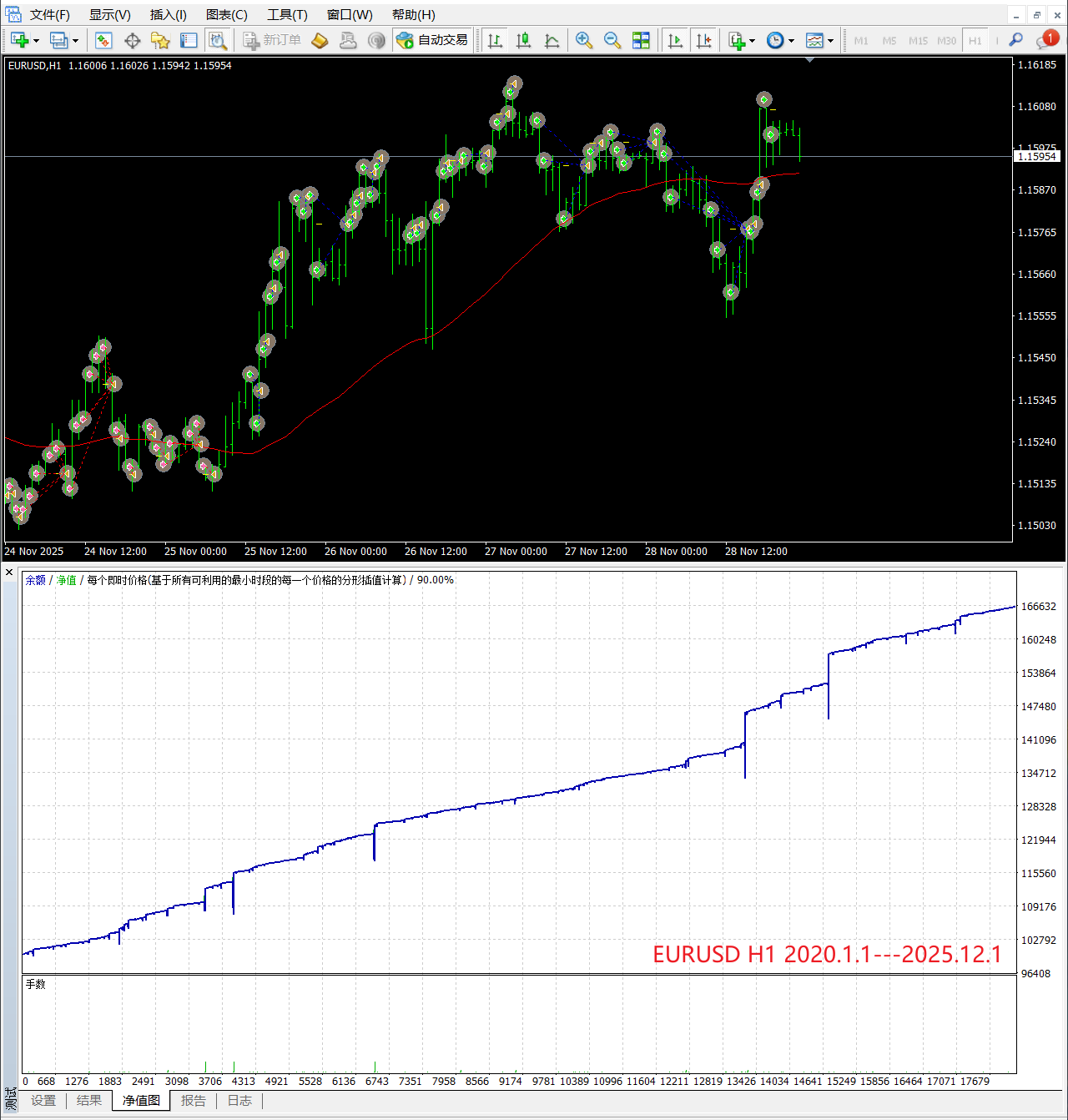Open the Market Watch window icon
1068x1120 pixels.
tap(103, 40)
